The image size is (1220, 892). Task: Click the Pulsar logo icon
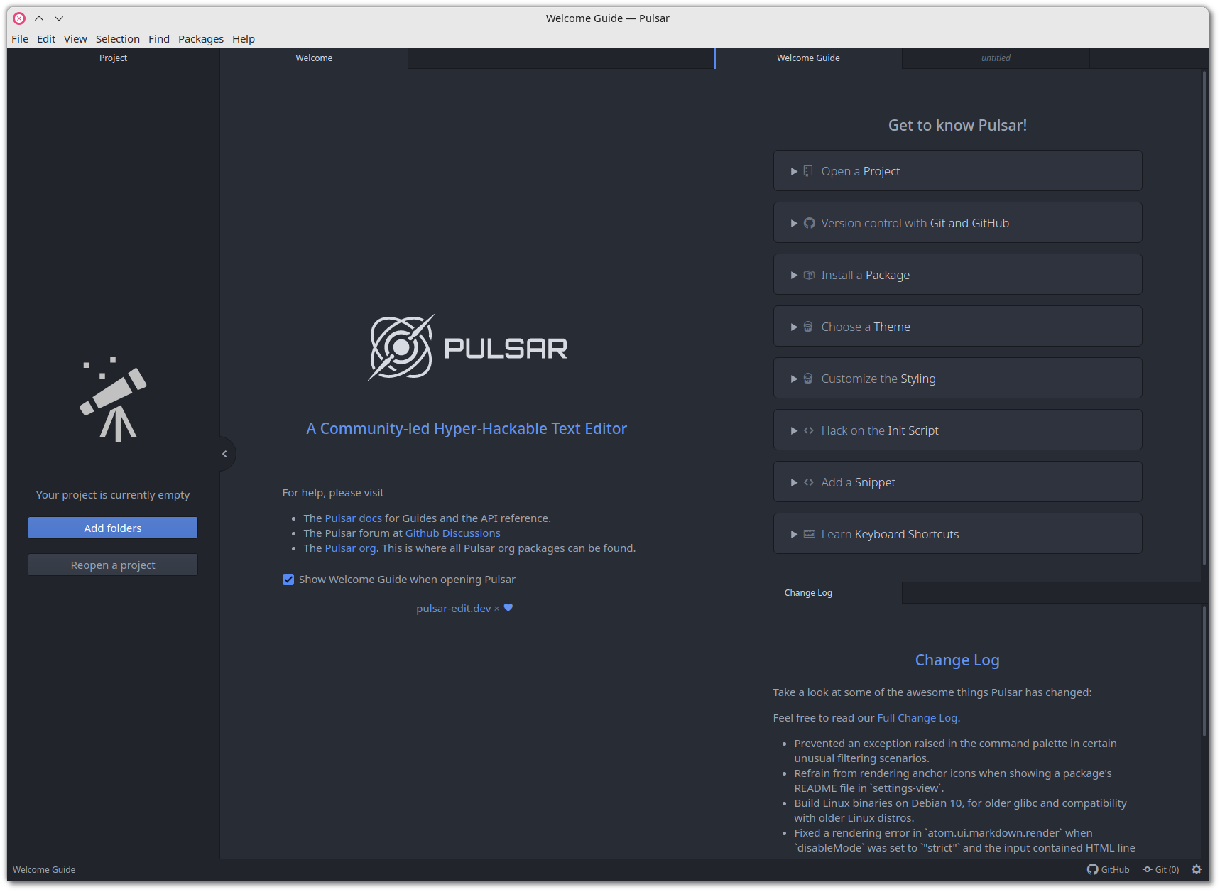(x=401, y=347)
